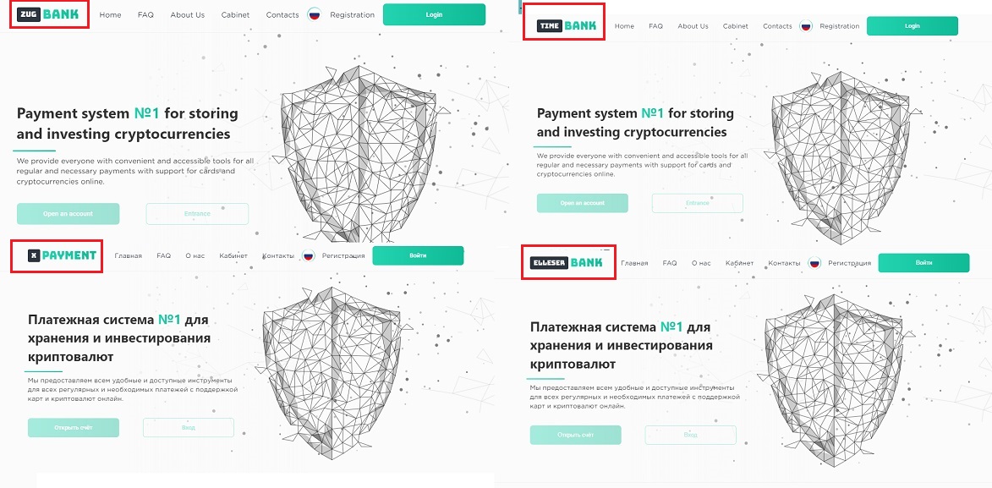Open Кабинет in the X PAYMENT menu
Viewport: 992px width, 488px height.
(233, 255)
